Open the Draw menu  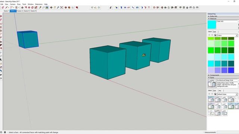point(19,4)
